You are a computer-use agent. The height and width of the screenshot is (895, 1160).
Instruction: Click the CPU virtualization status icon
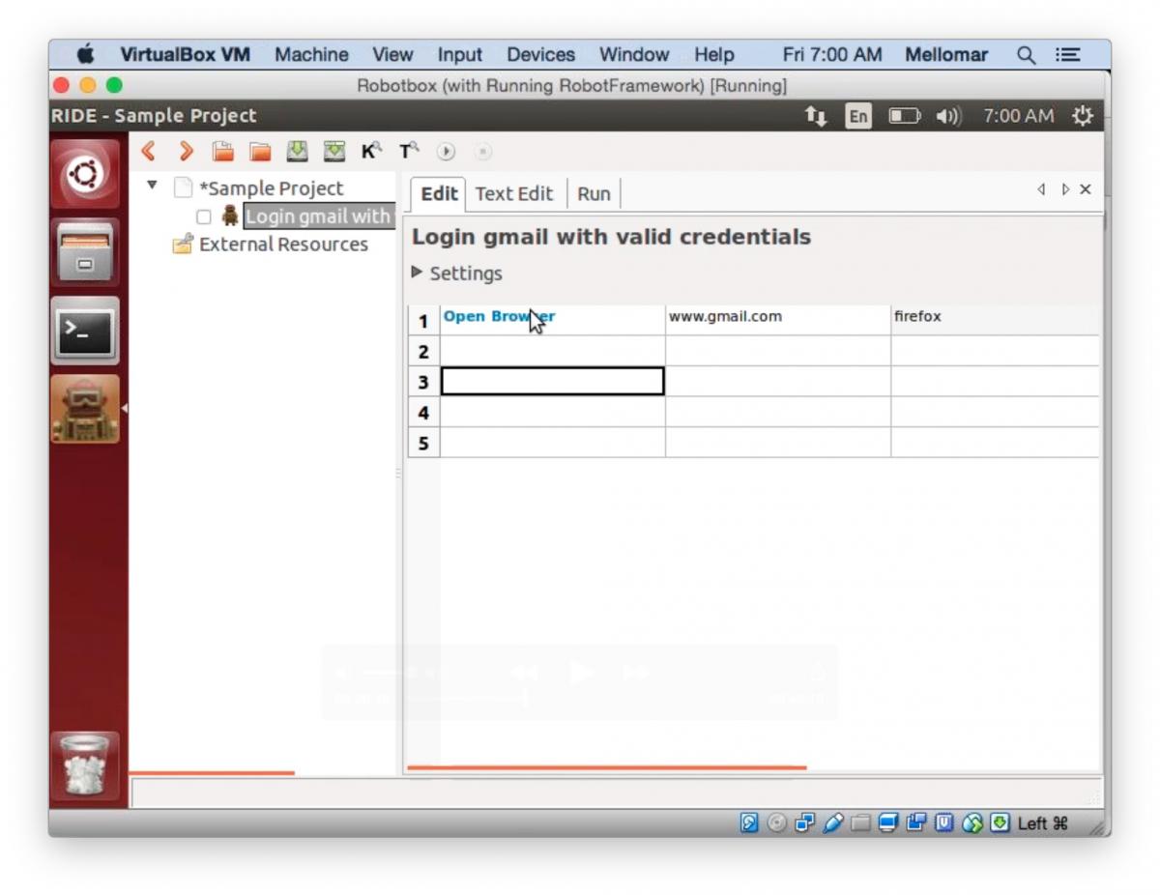coord(944,823)
